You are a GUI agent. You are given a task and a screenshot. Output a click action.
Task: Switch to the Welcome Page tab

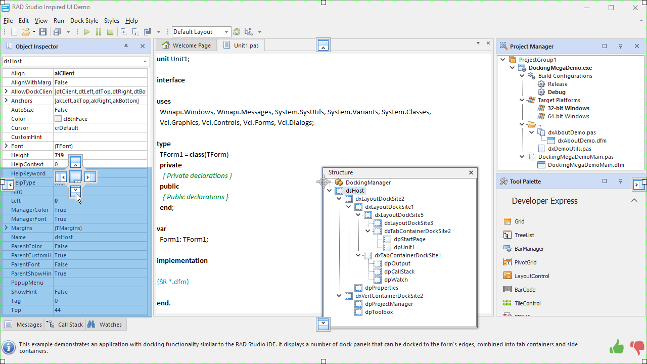186,45
